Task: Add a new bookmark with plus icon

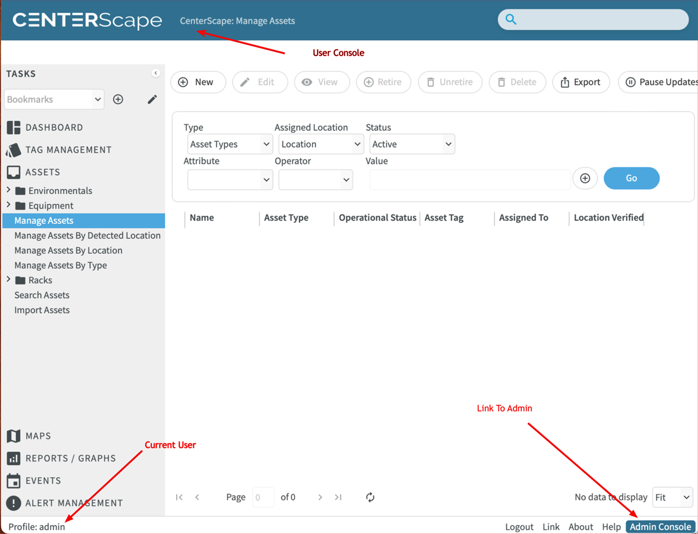Action: (x=118, y=99)
